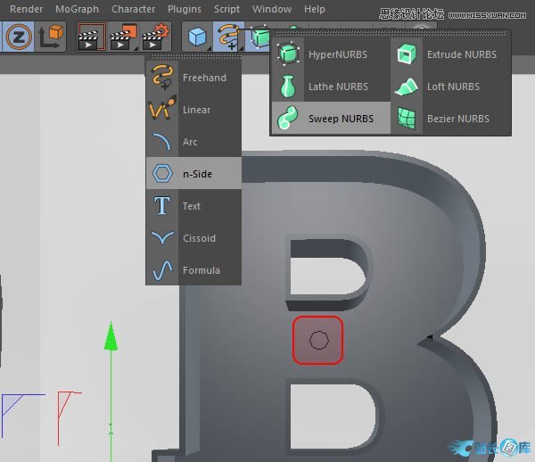
Task: Open the MoGraph menu
Action: tap(78, 9)
